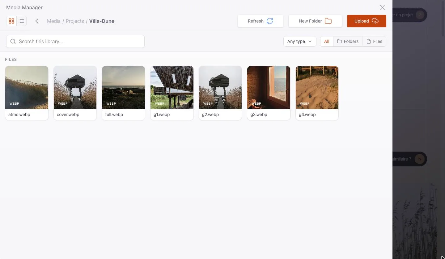Close the Media Manager panel
This screenshot has height=259, width=445.
tap(382, 7)
